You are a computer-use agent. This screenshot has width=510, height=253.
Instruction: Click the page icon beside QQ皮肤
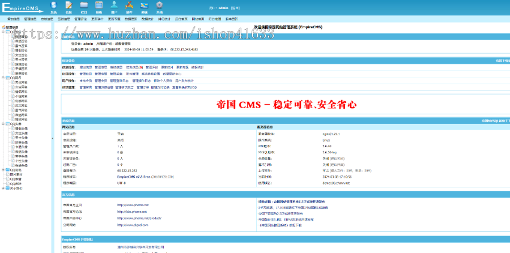coord(8,183)
